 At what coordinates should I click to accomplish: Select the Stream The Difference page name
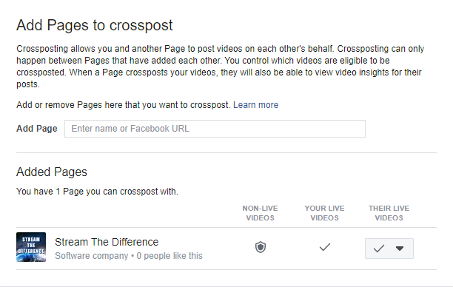pos(107,242)
